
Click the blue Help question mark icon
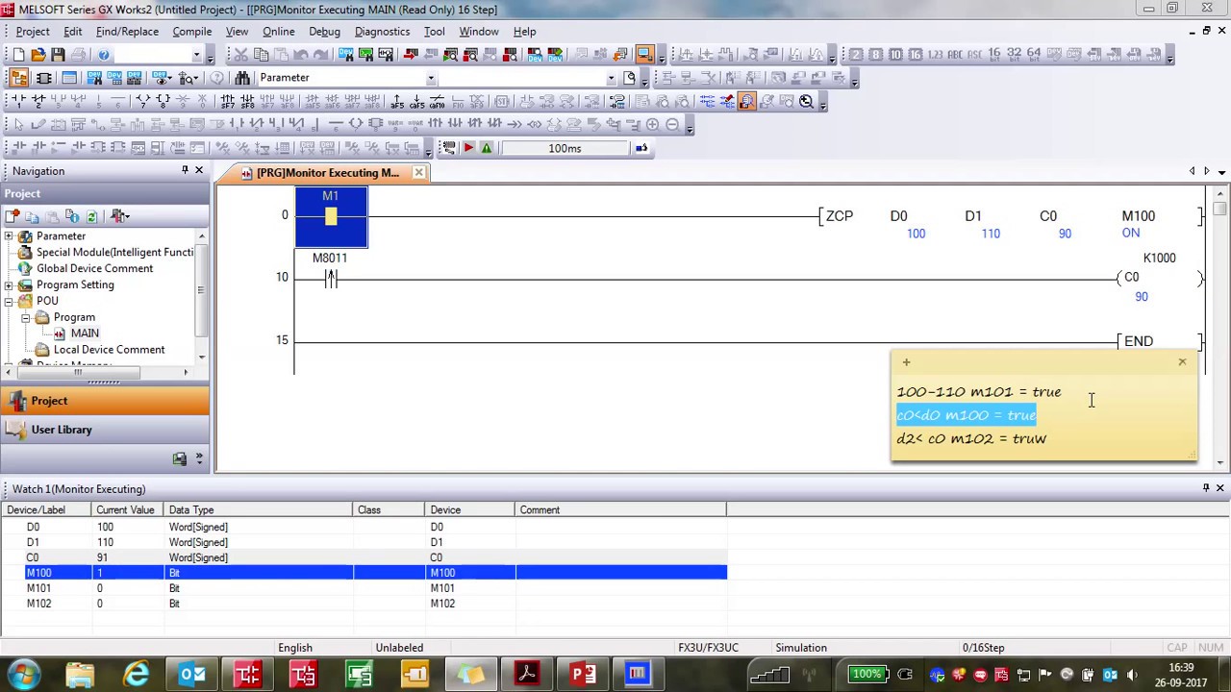click(104, 55)
